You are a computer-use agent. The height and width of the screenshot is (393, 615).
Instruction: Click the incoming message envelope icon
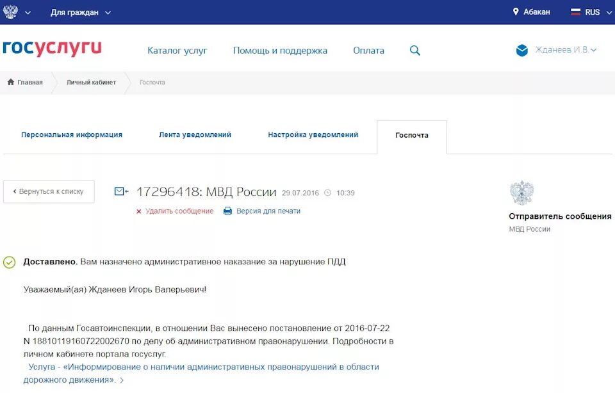tap(121, 191)
